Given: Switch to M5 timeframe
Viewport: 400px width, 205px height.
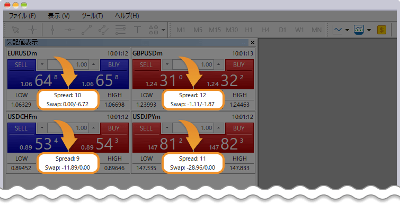Looking at the screenshot, I should 198,30.
